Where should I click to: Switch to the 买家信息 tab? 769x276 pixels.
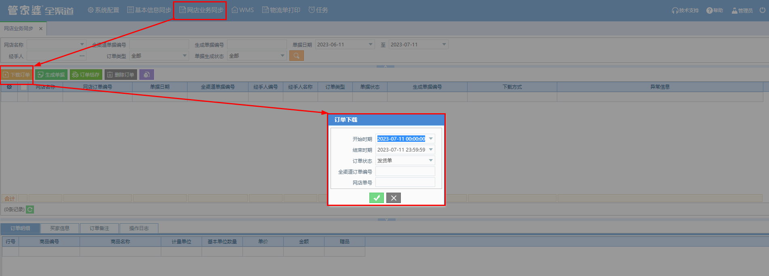click(59, 228)
